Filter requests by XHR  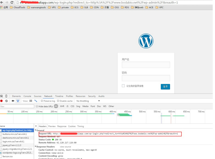click(62, 106)
